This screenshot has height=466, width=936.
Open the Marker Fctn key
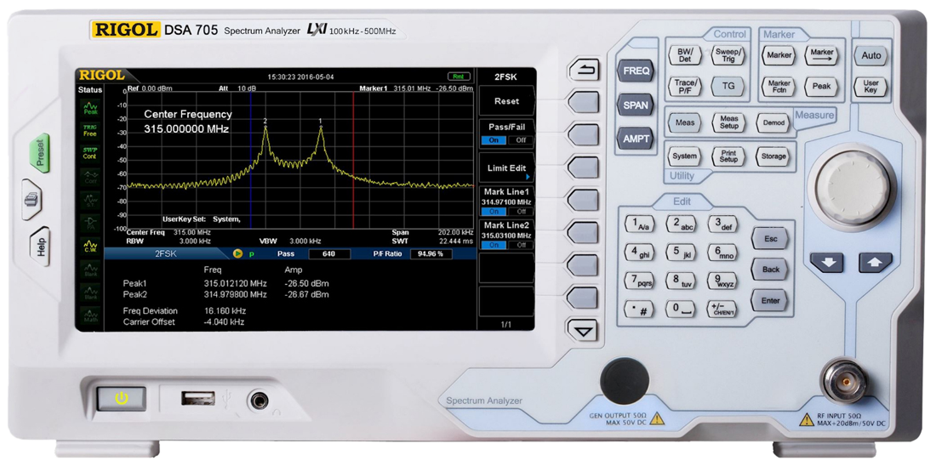pyautogui.click(x=779, y=86)
